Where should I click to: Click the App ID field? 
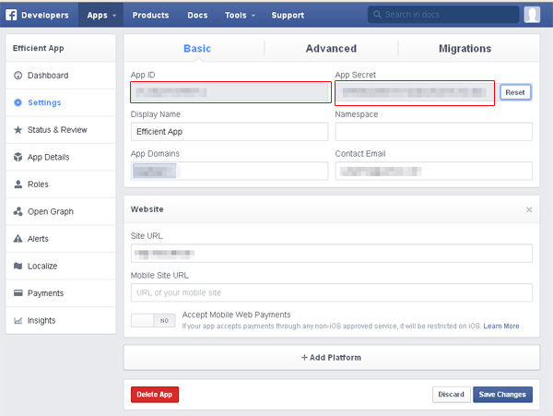[x=230, y=92]
